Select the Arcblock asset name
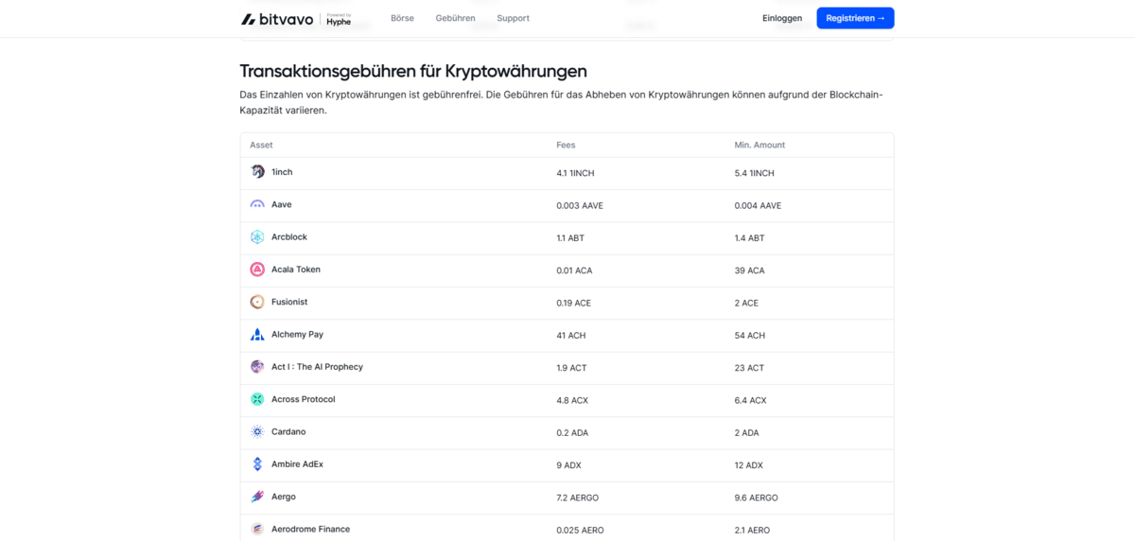The height and width of the screenshot is (541, 1135). pyautogui.click(x=289, y=236)
